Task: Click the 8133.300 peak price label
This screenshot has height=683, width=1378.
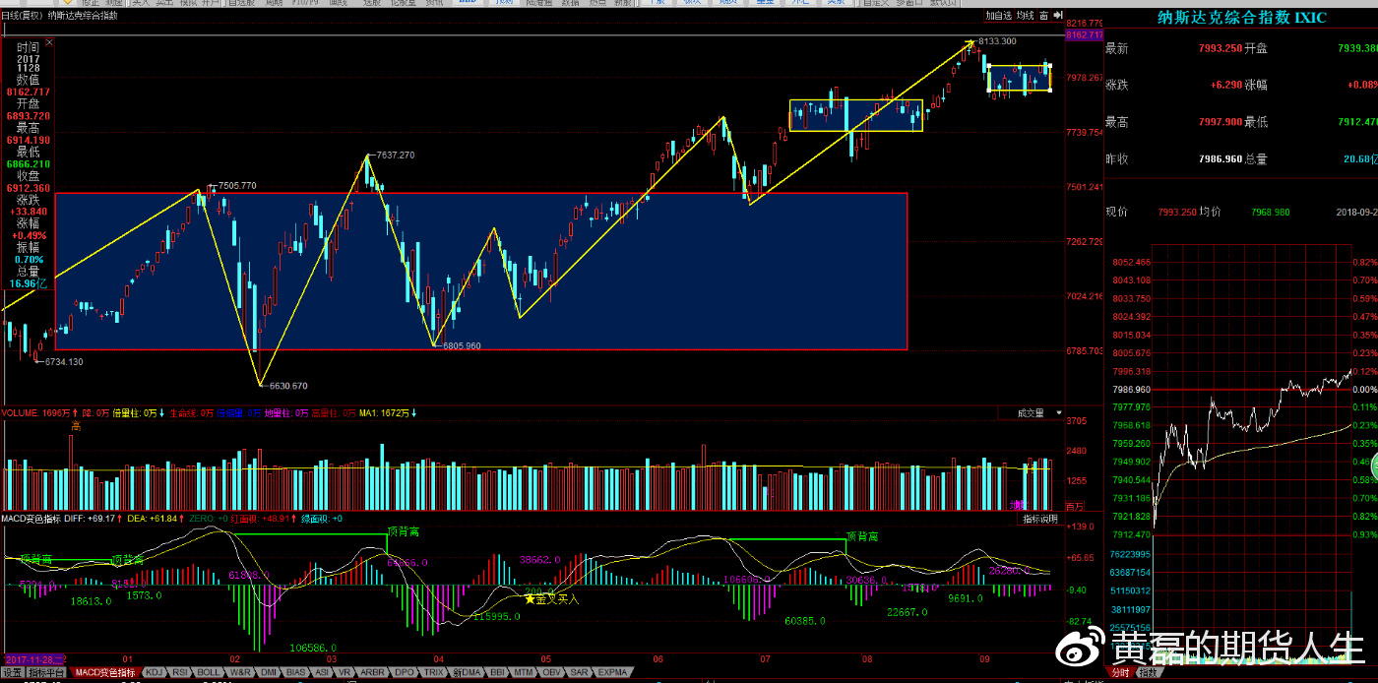Action: point(997,41)
